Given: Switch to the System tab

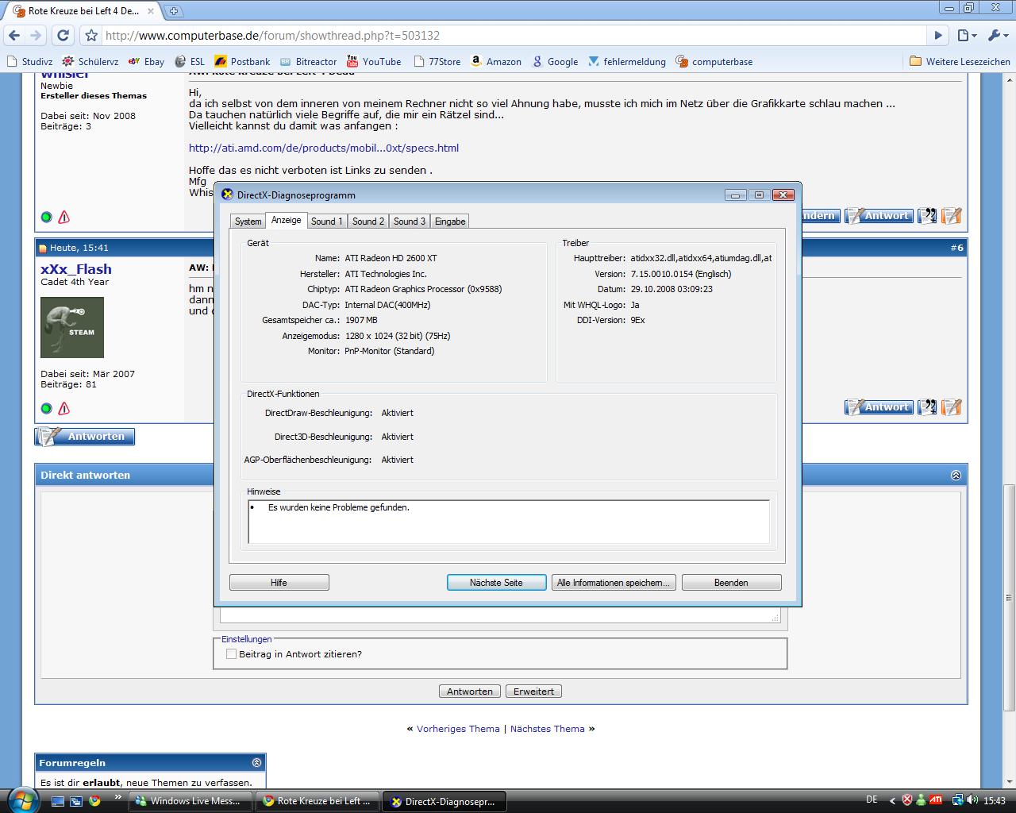Looking at the screenshot, I should click(248, 222).
